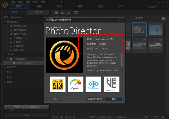The image size is (169, 119).
Task: Click the OpenCL logo
Action: [75, 84]
